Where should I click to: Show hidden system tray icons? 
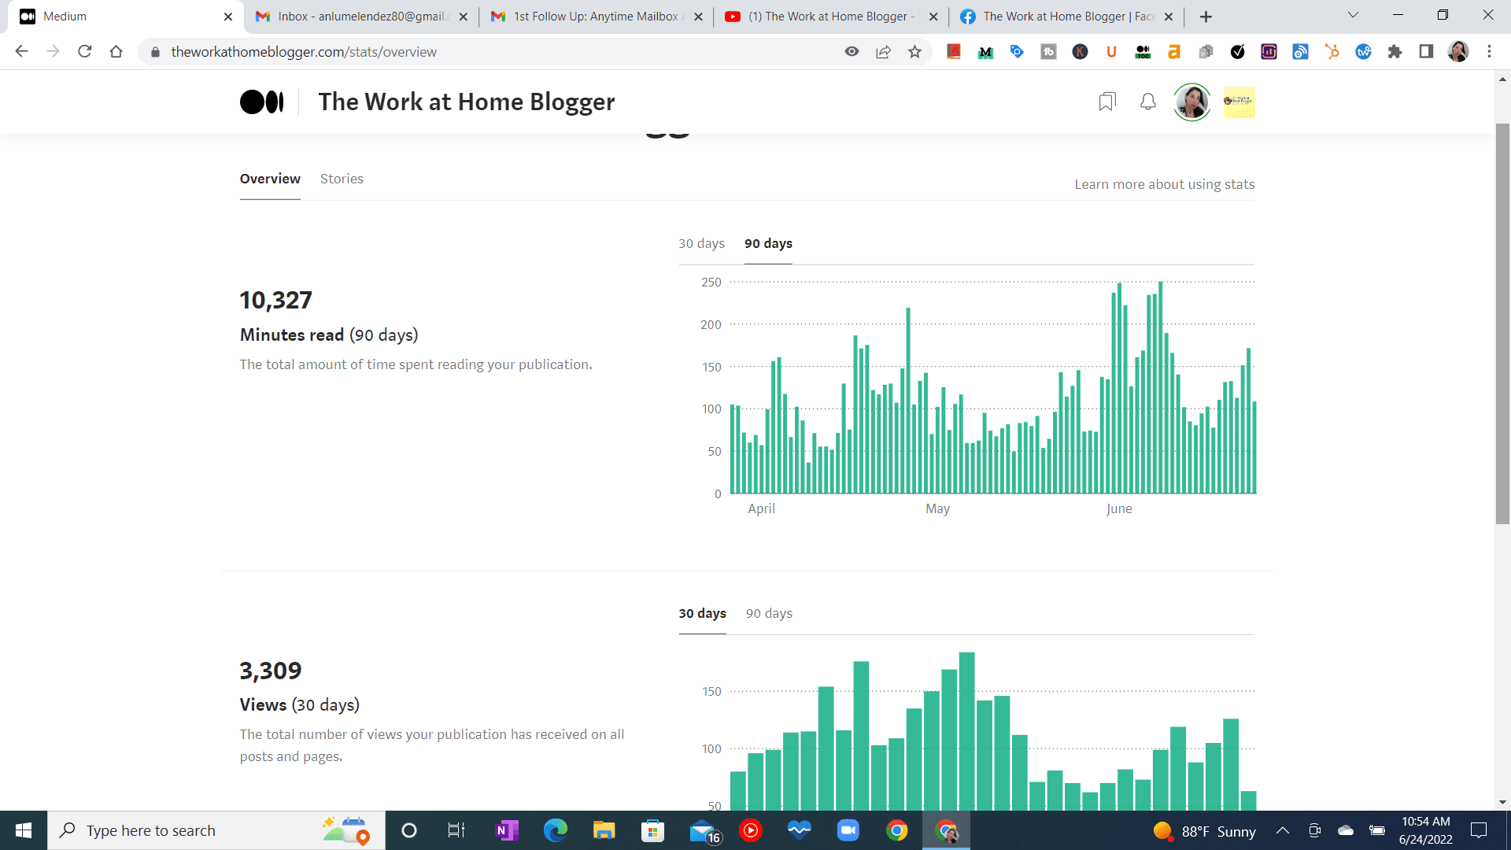pyautogui.click(x=1282, y=830)
